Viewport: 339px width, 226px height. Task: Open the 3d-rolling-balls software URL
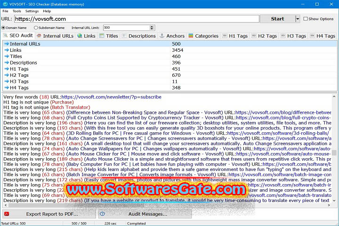tap(278, 133)
